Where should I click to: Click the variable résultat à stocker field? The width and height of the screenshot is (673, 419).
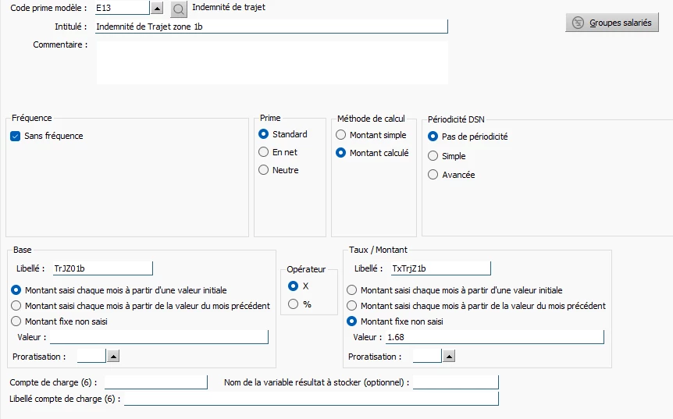click(456, 382)
